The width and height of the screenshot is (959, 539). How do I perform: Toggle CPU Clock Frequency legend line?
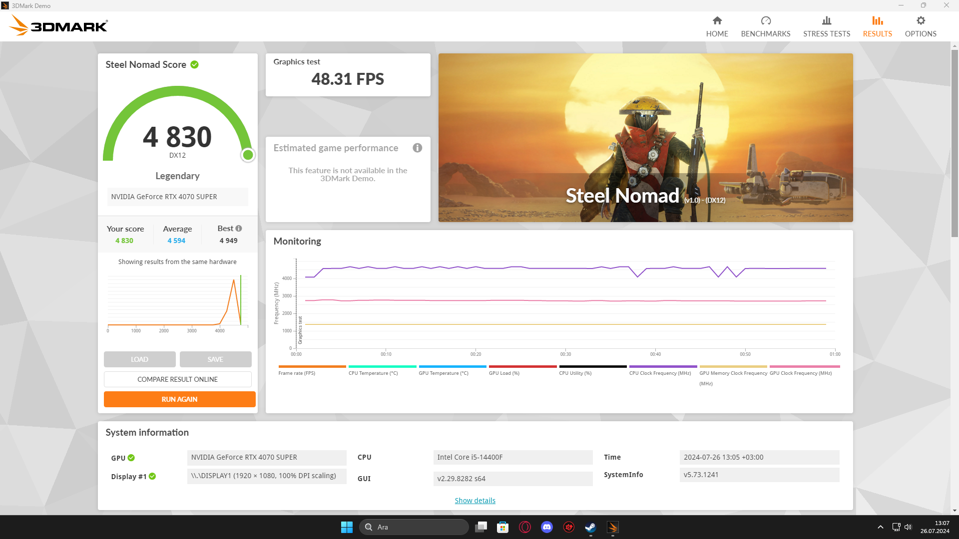660,373
